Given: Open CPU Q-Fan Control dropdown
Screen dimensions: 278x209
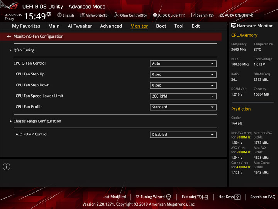Looking at the screenshot, I should tap(183, 63).
